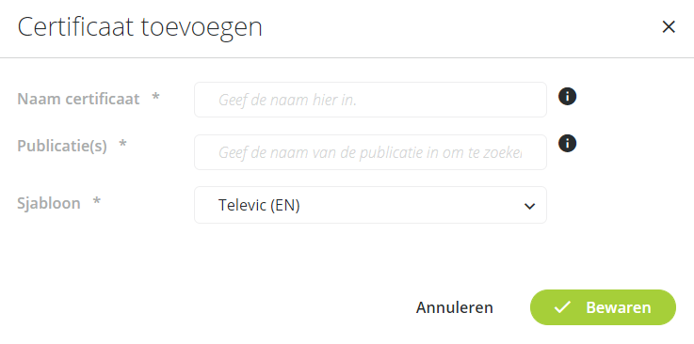The height and width of the screenshot is (344, 694).
Task: Focus the Naam certificaat text field
Action: [x=370, y=100]
